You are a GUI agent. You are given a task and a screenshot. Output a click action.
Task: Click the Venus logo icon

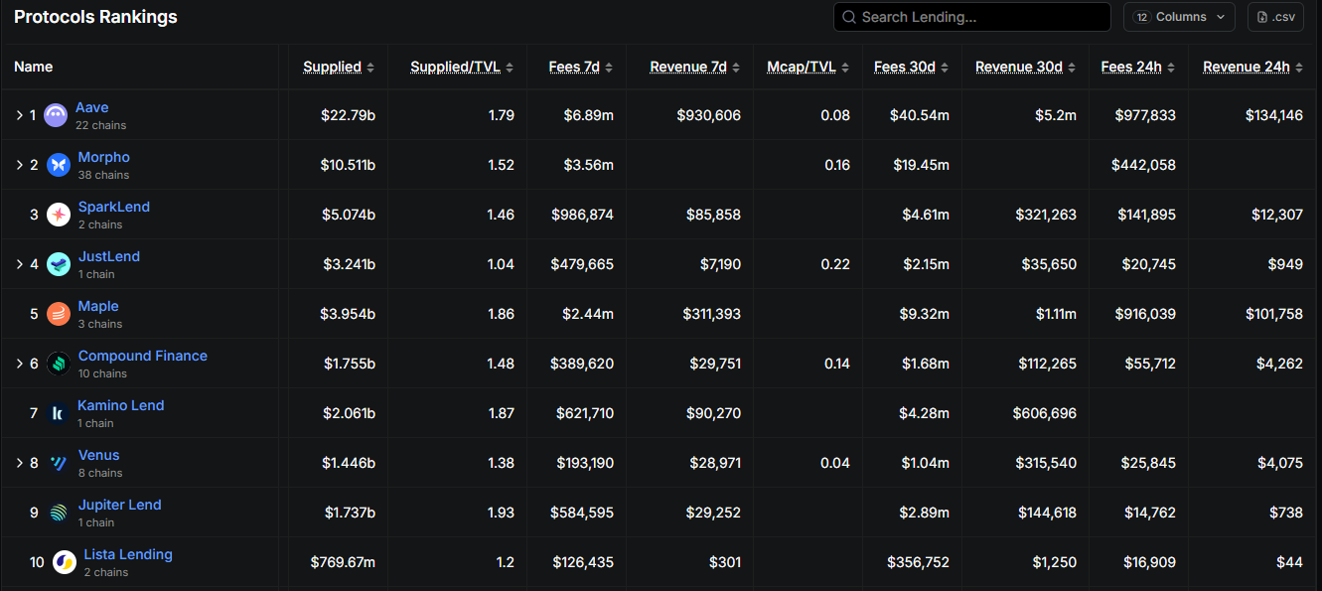[x=59, y=463]
